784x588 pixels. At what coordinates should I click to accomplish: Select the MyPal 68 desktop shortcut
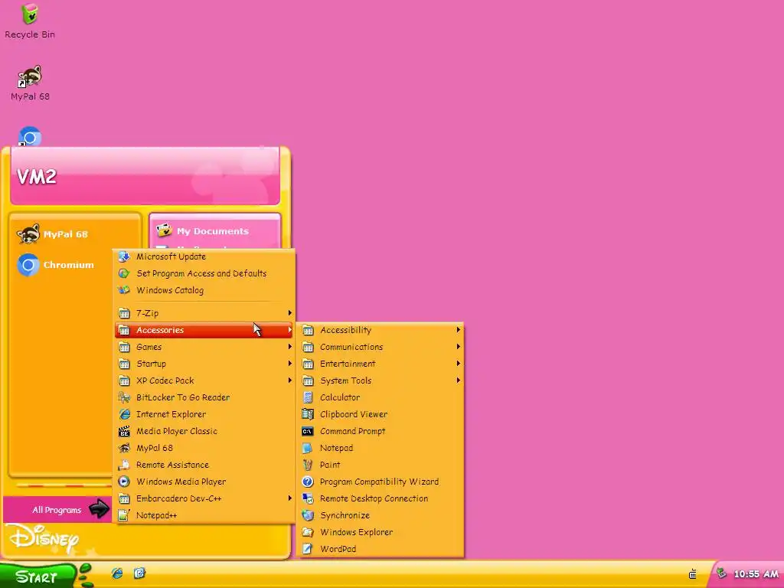click(x=30, y=83)
